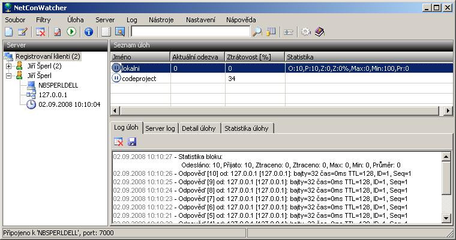Click the user icon of Jiří Šperl (2)

[x=19, y=66]
